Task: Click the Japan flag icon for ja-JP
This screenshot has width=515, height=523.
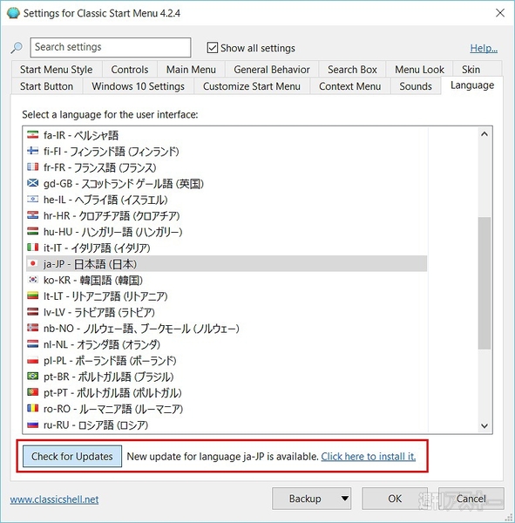Action: tap(33, 264)
